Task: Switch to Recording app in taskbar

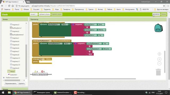Action: [82, 93]
